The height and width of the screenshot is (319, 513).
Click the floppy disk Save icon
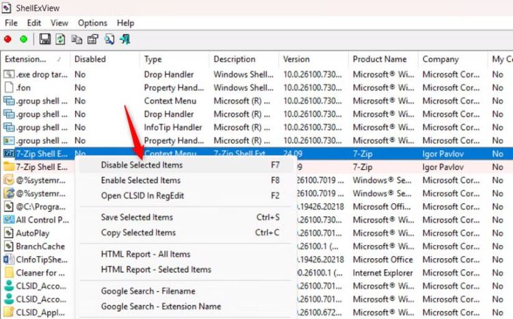[x=45, y=40]
